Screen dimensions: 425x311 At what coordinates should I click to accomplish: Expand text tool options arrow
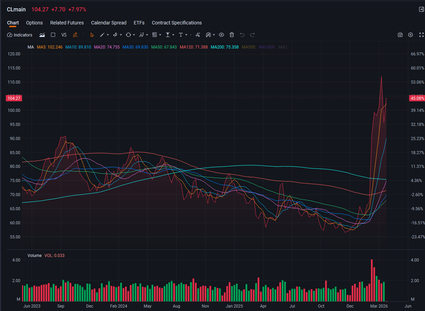coord(186,35)
